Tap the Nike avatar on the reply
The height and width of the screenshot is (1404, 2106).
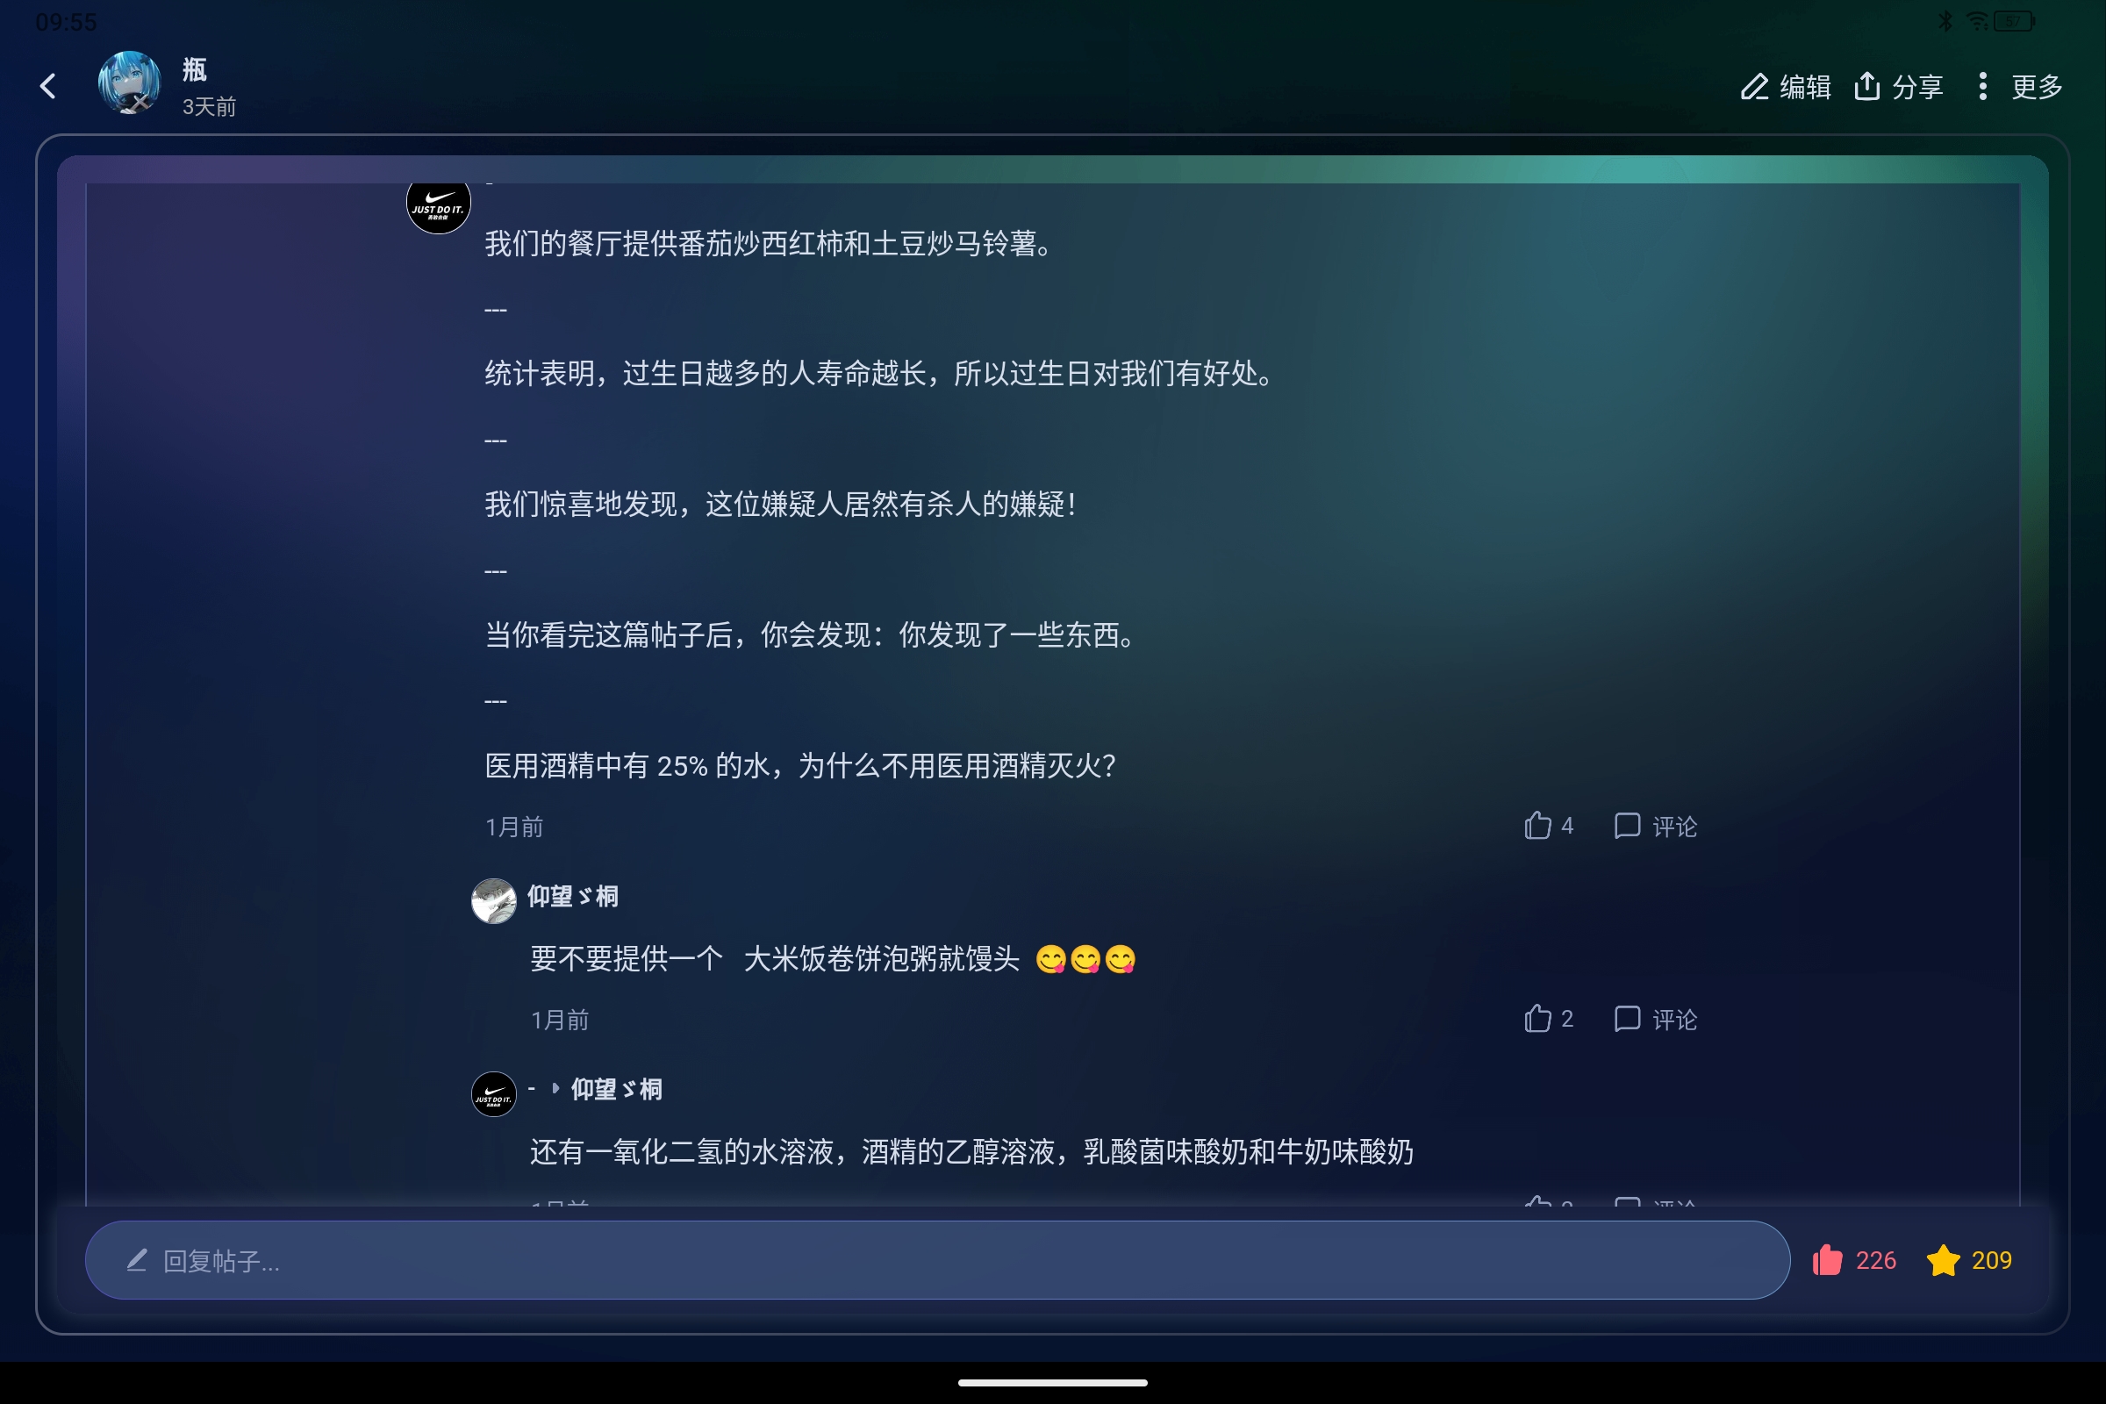pyautogui.click(x=493, y=1094)
